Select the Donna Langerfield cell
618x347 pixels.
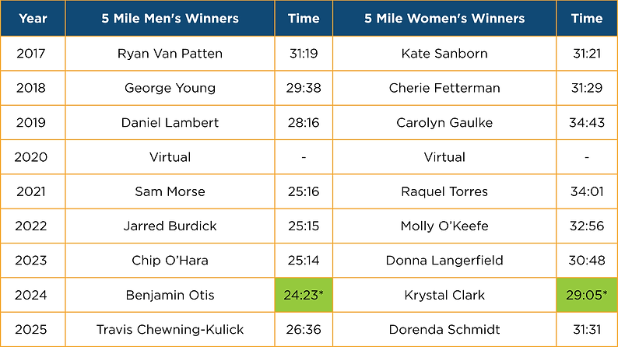pos(444,261)
